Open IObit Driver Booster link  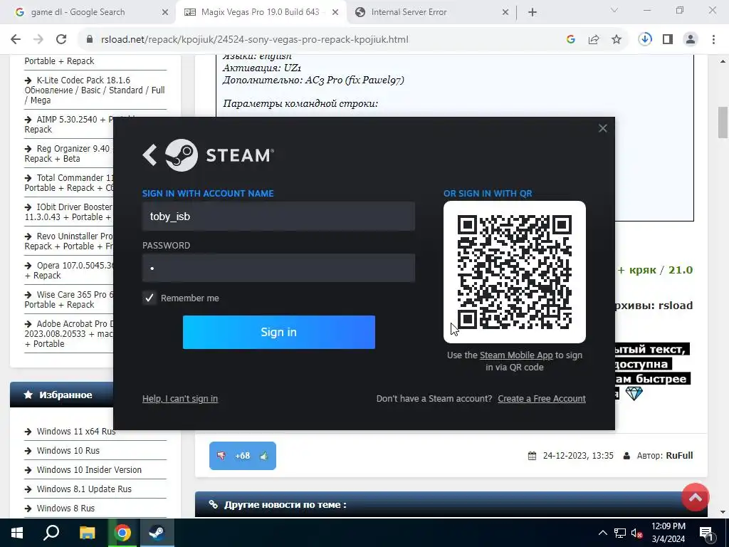pos(69,212)
